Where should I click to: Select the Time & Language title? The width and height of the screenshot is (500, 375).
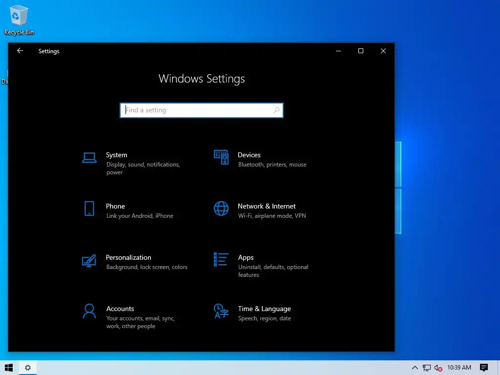[264, 309]
